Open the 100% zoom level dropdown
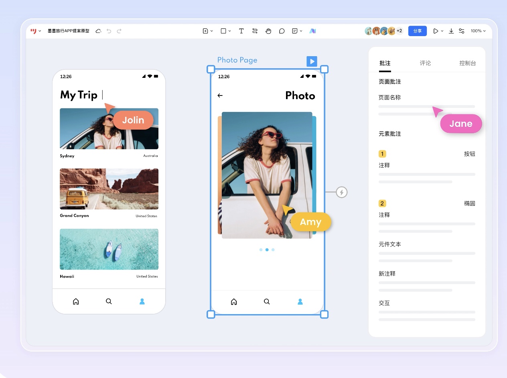The width and height of the screenshot is (507, 378). point(478,31)
